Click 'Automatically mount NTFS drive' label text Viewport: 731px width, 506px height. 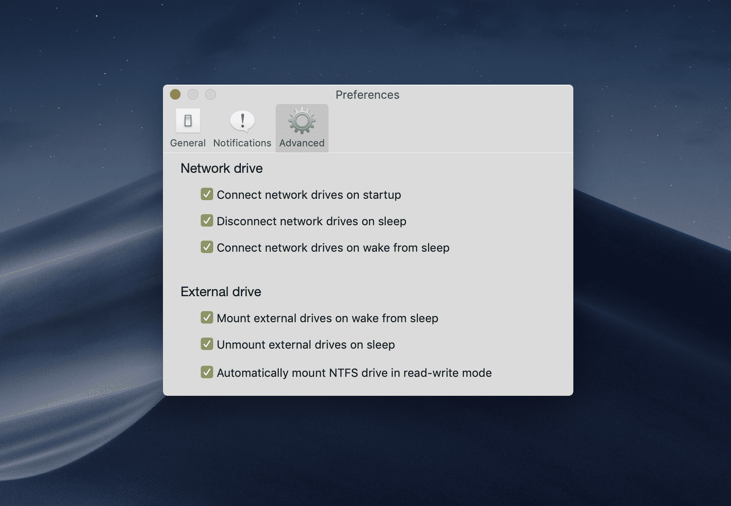[354, 373]
